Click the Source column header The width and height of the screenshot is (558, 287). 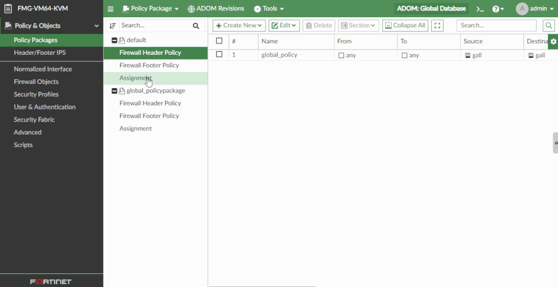tap(492, 41)
